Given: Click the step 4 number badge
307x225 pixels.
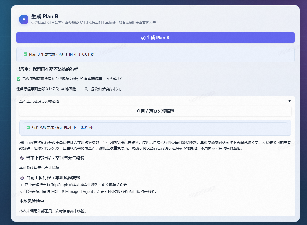Looking at the screenshot, I should (x=24, y=19).
